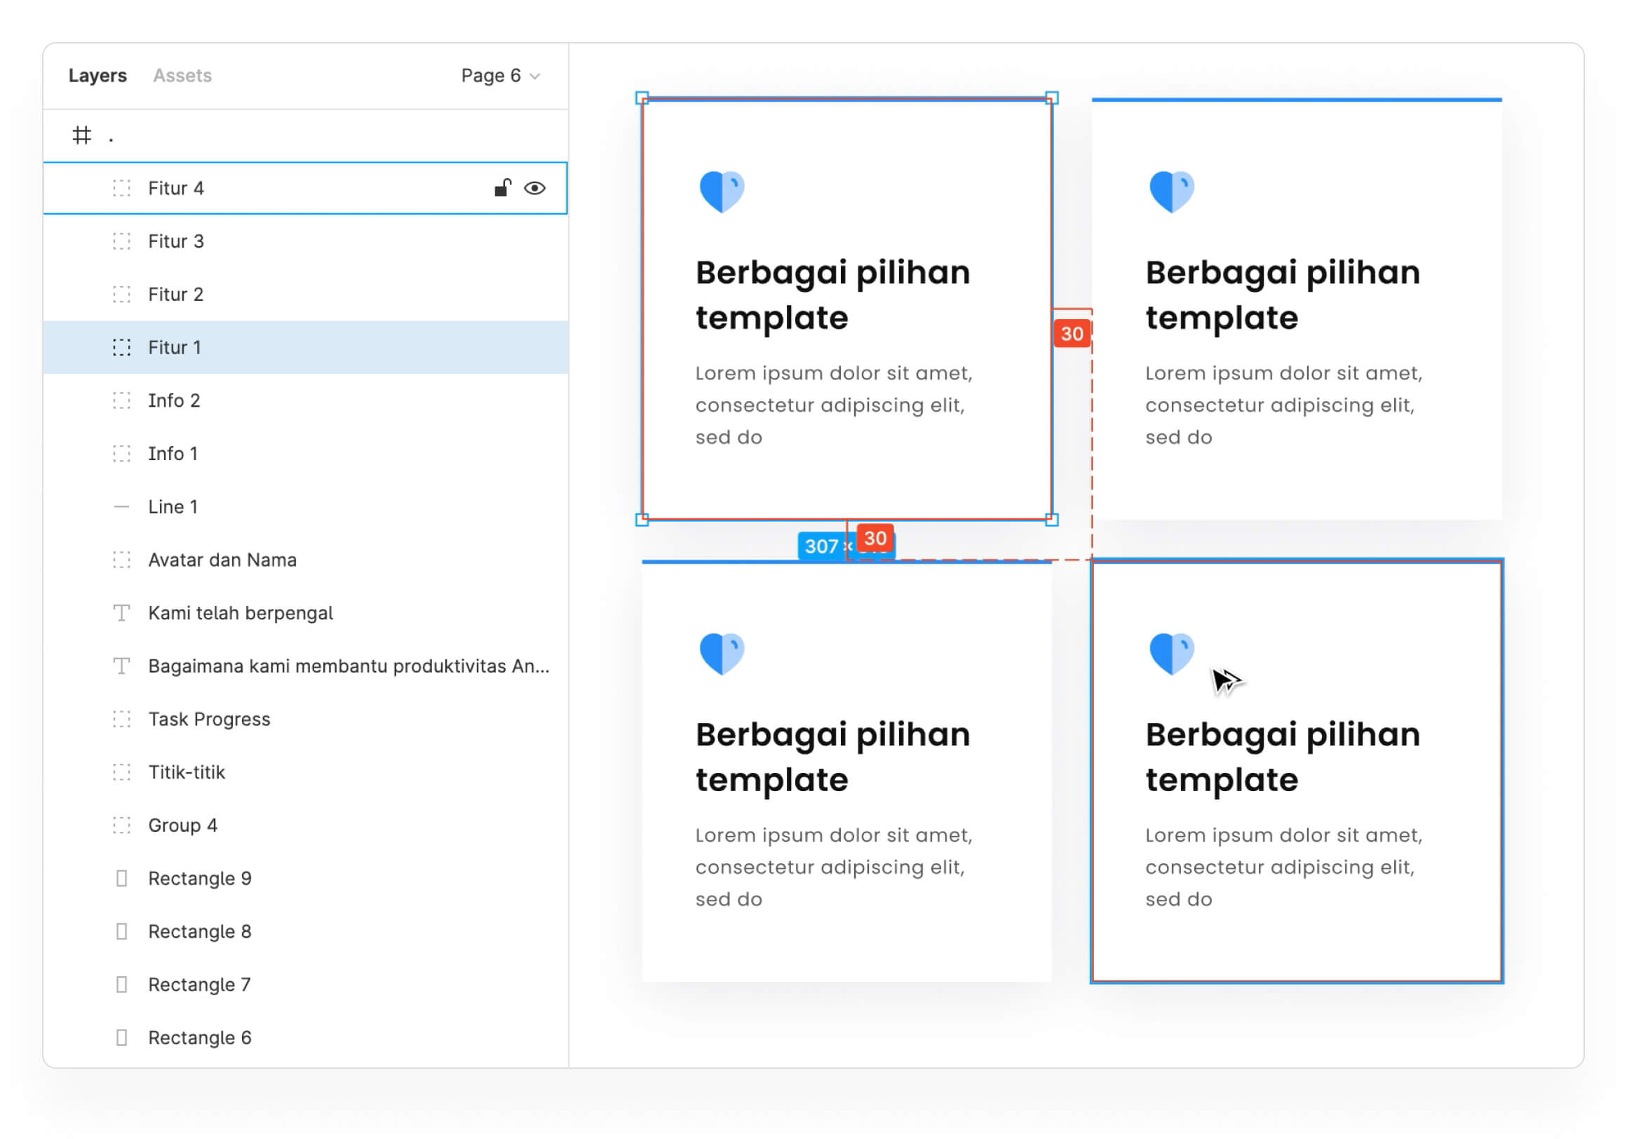Click the unlock icon on Fitur 4
This screenshot has height=1139, width=1627.
(502, 188)
